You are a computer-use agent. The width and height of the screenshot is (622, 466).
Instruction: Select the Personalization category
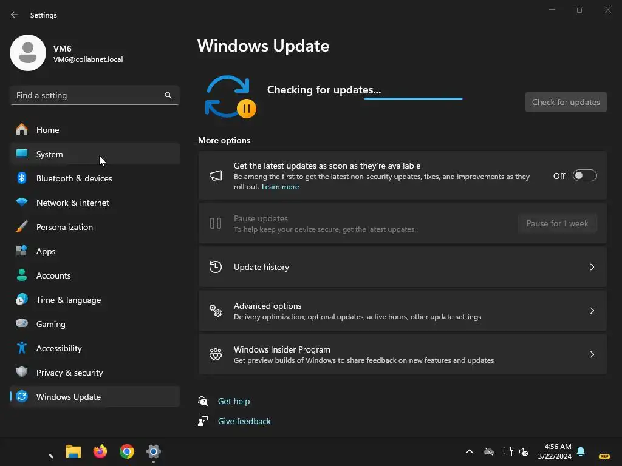pyautogui.click(x=95, y=227)
